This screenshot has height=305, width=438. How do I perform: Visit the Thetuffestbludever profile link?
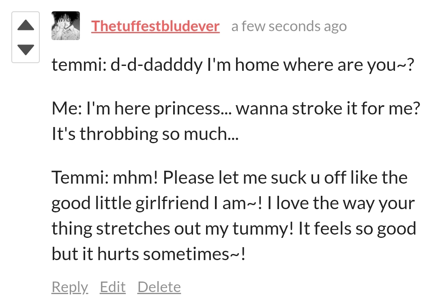pyautogui.click(x=155, y=26)
